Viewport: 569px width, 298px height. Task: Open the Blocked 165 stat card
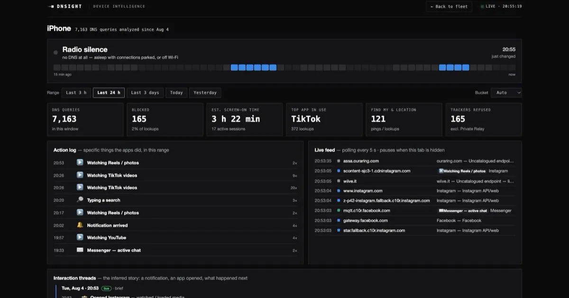165,120
